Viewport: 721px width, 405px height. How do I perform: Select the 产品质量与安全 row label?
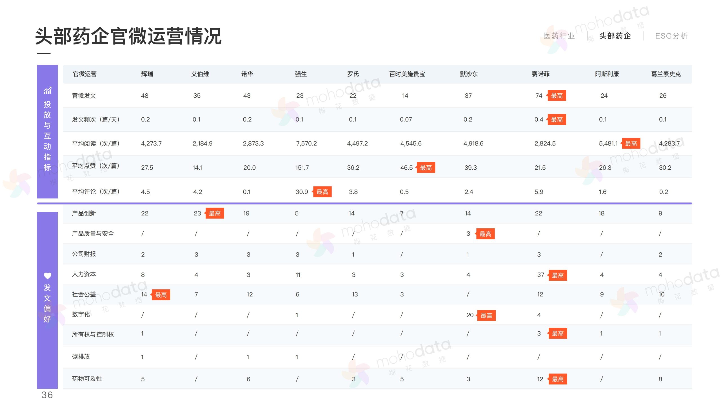(93, 234)
